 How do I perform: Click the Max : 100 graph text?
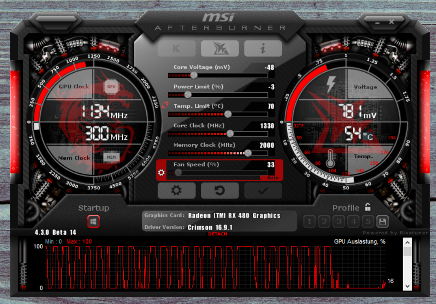tap(79, 242)
